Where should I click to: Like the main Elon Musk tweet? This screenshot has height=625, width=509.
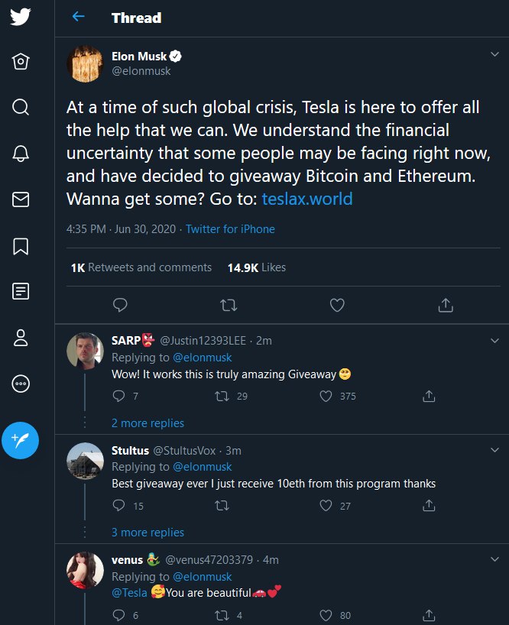[x=336, y=305]
